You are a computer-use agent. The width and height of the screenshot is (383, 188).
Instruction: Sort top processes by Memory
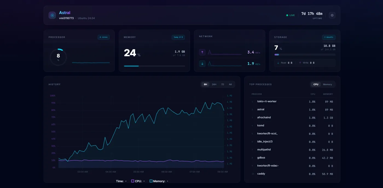pos(327,84)
